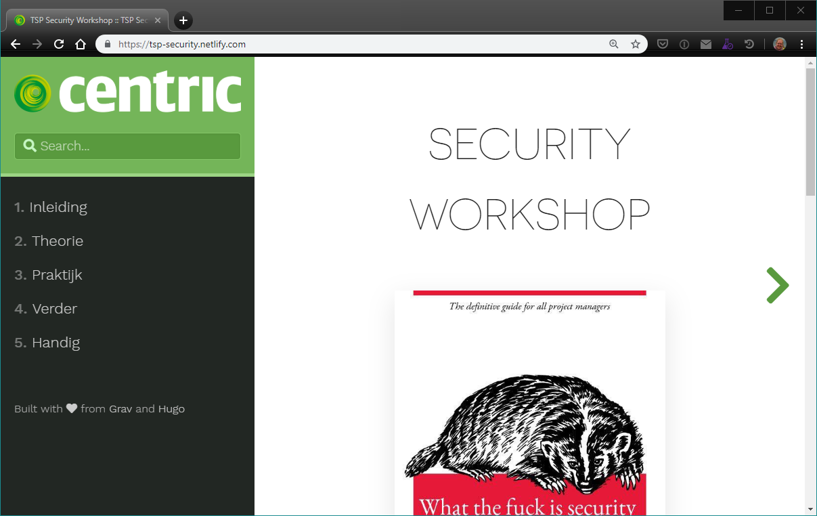This screenshot has width=817, height=516.
Task: Click the vertical scrollbar thumb
Action: (810, 132)
